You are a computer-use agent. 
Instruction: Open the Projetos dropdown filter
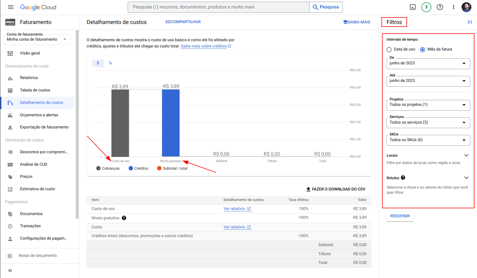[x=428, y=105]
